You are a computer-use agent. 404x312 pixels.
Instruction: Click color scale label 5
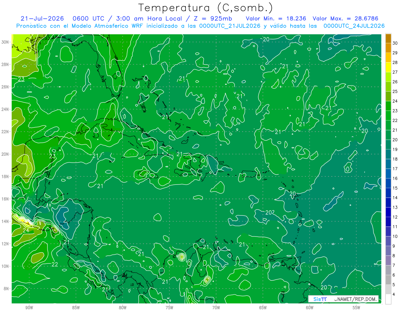click(x=394, y=285)
